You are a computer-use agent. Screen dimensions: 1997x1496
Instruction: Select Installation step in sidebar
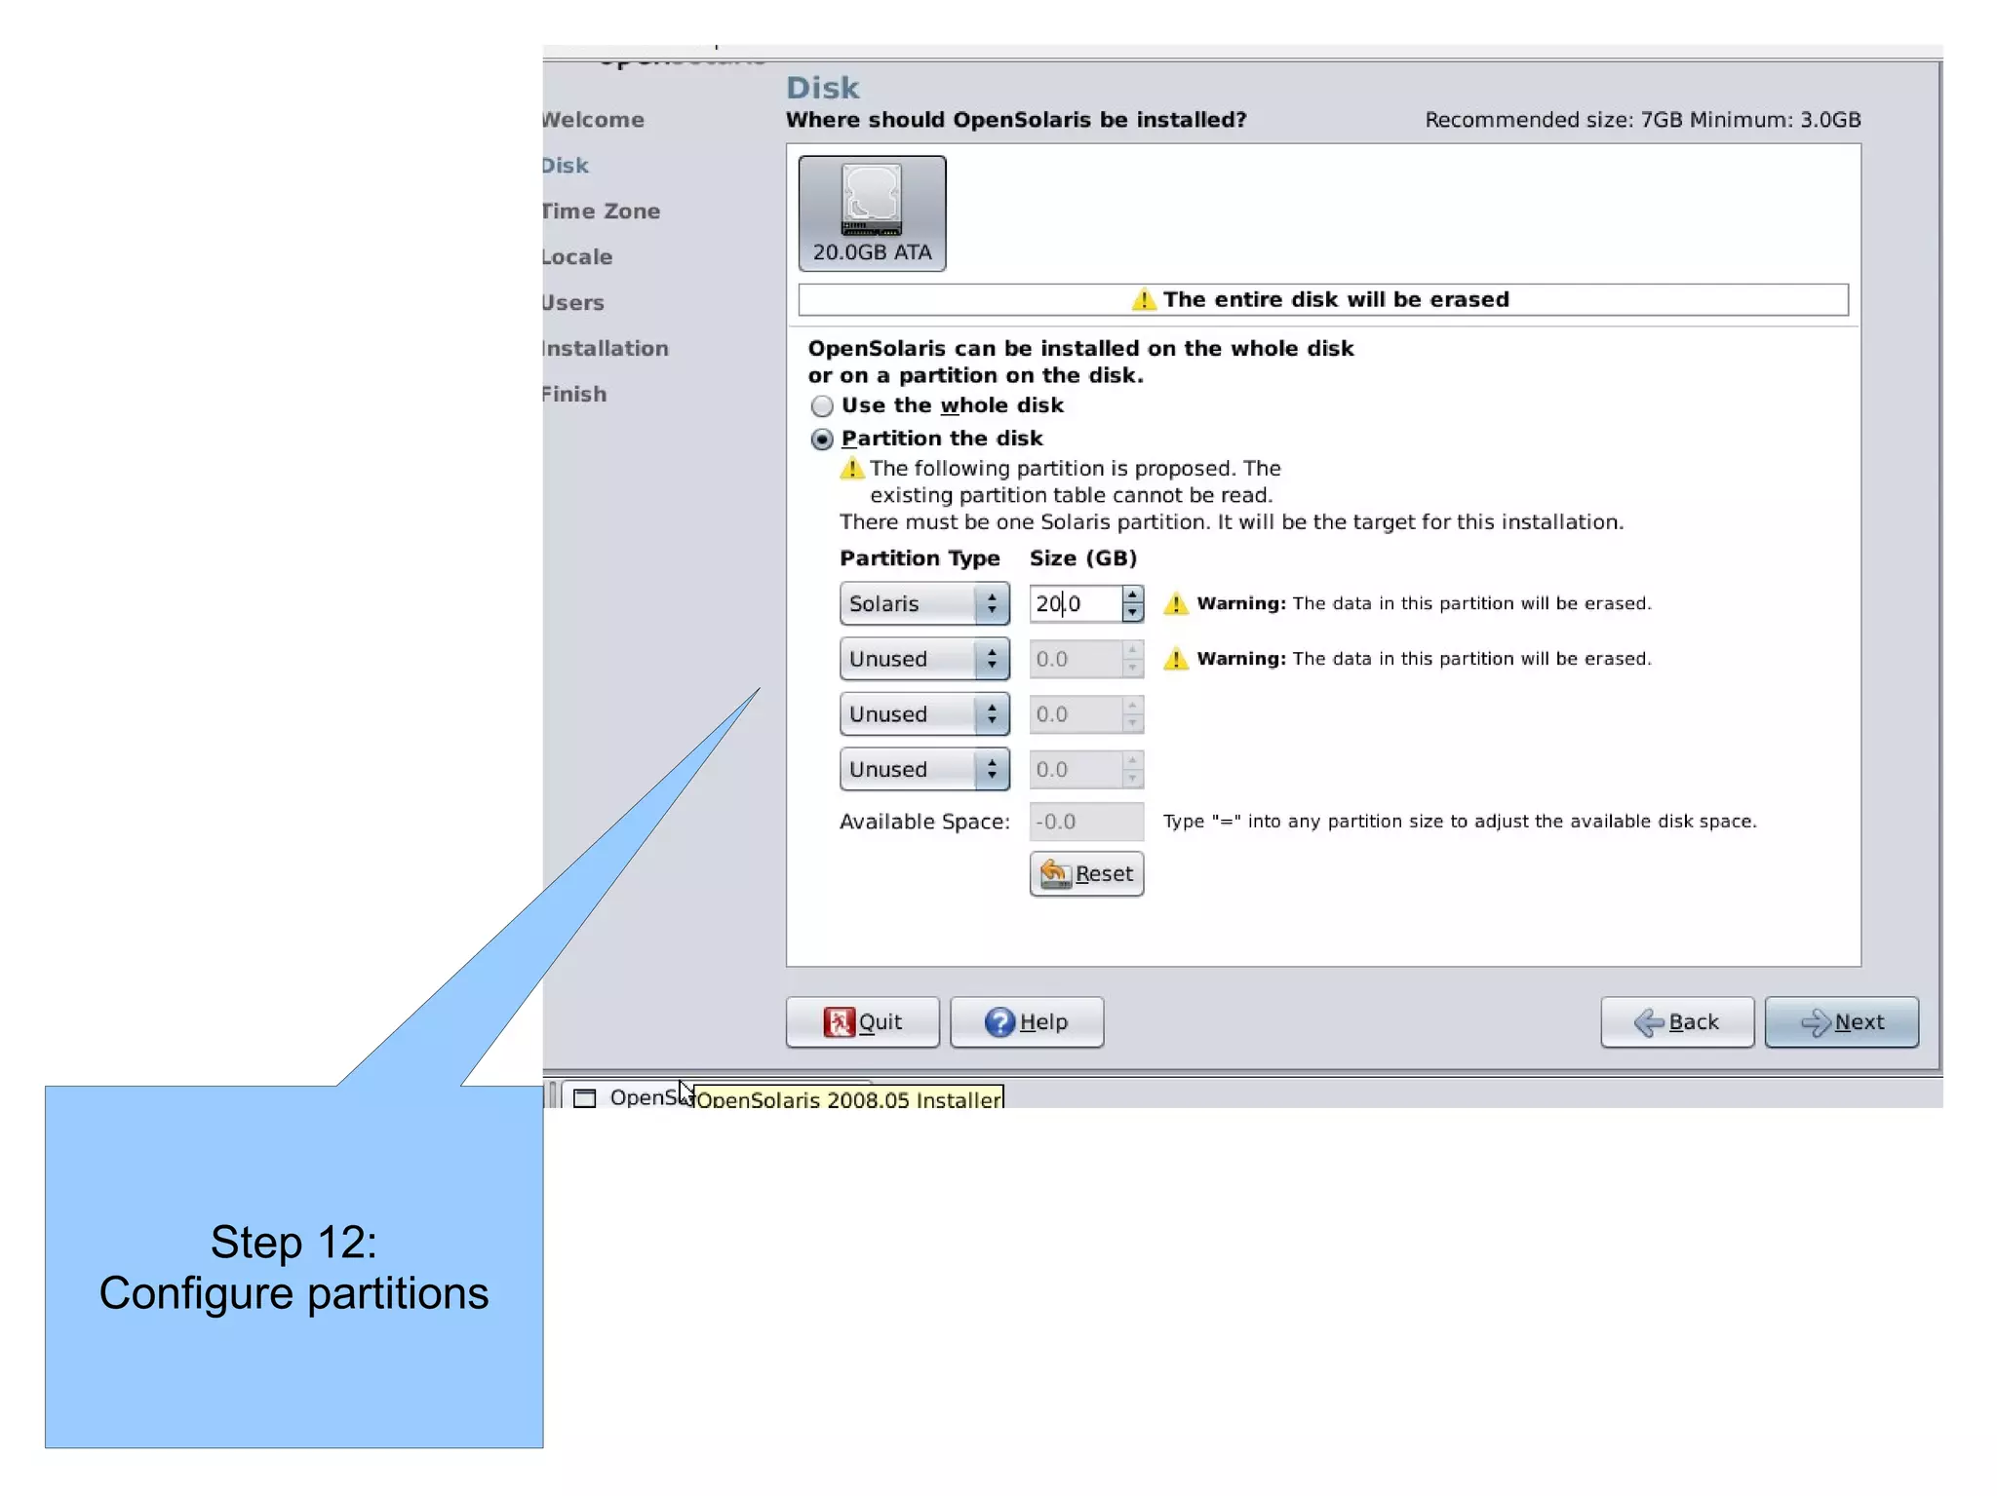point(606,349)
